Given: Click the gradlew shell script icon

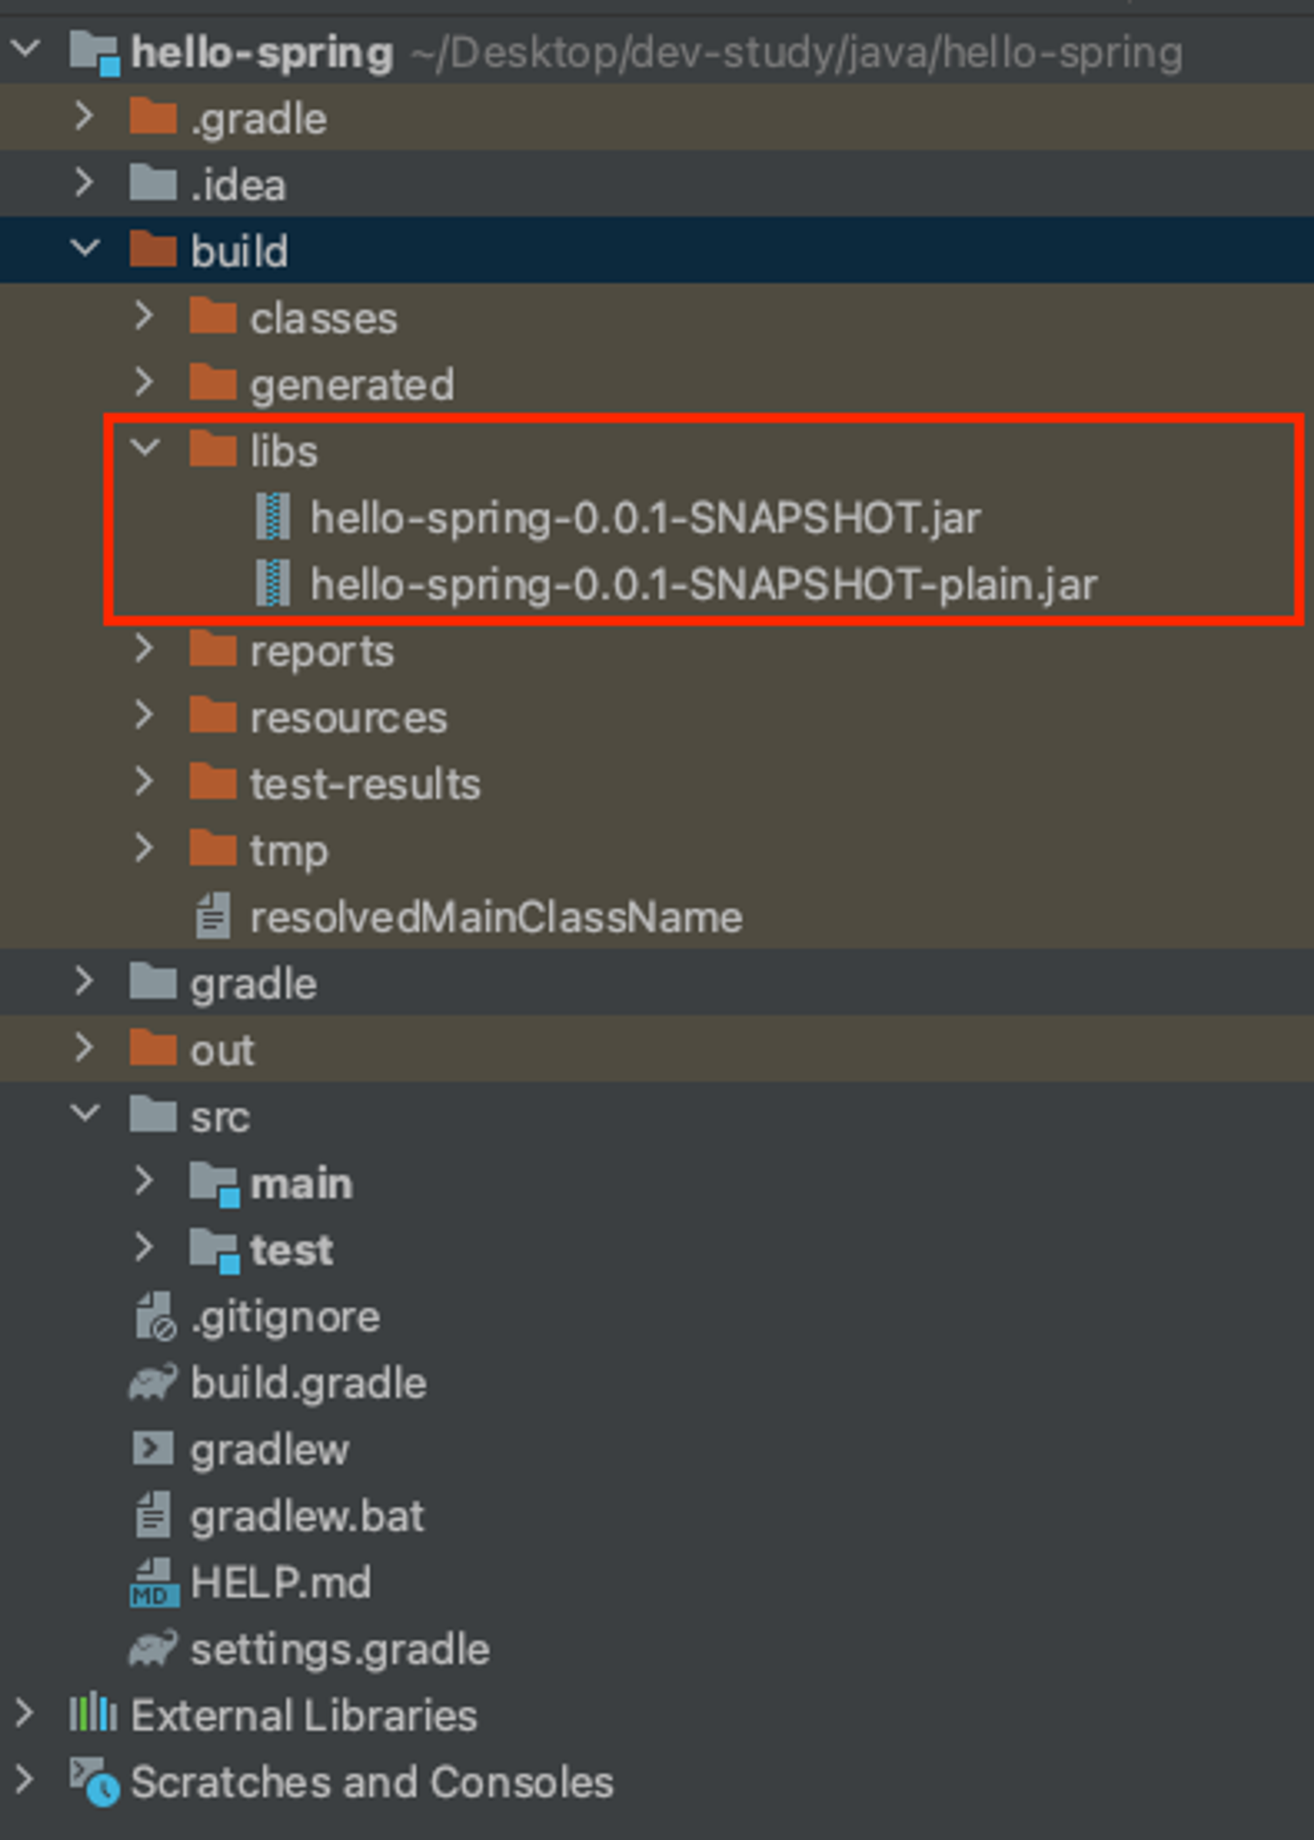Looking at the screenshot, I should pos(152,1449).
